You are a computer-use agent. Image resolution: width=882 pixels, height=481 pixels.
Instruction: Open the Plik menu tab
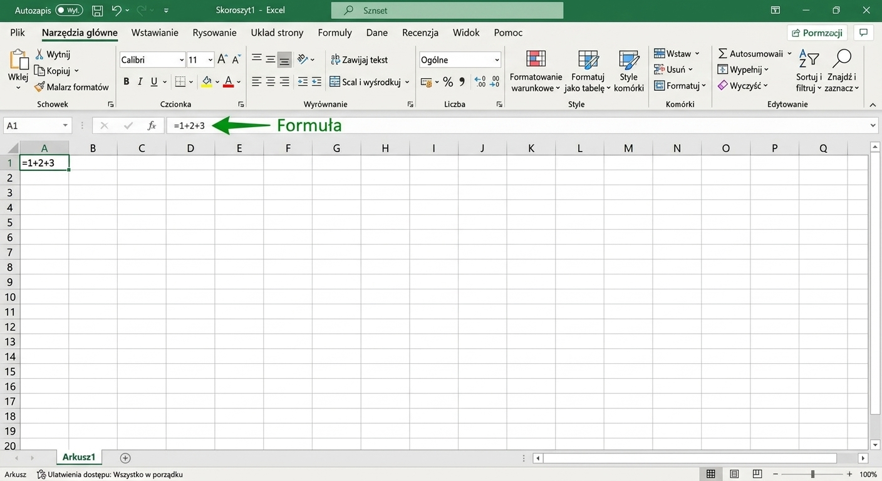point(18,33)
